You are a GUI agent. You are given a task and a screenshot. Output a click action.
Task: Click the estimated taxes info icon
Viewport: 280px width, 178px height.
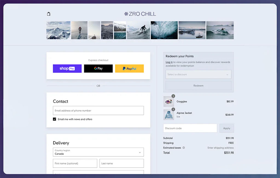coord(183,148)
